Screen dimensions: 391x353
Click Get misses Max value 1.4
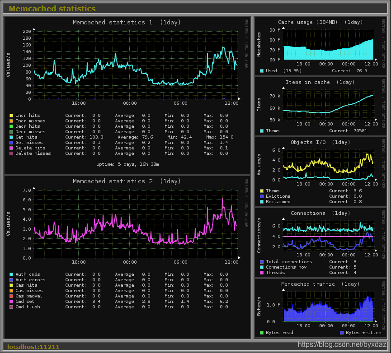tap(224, 143)
